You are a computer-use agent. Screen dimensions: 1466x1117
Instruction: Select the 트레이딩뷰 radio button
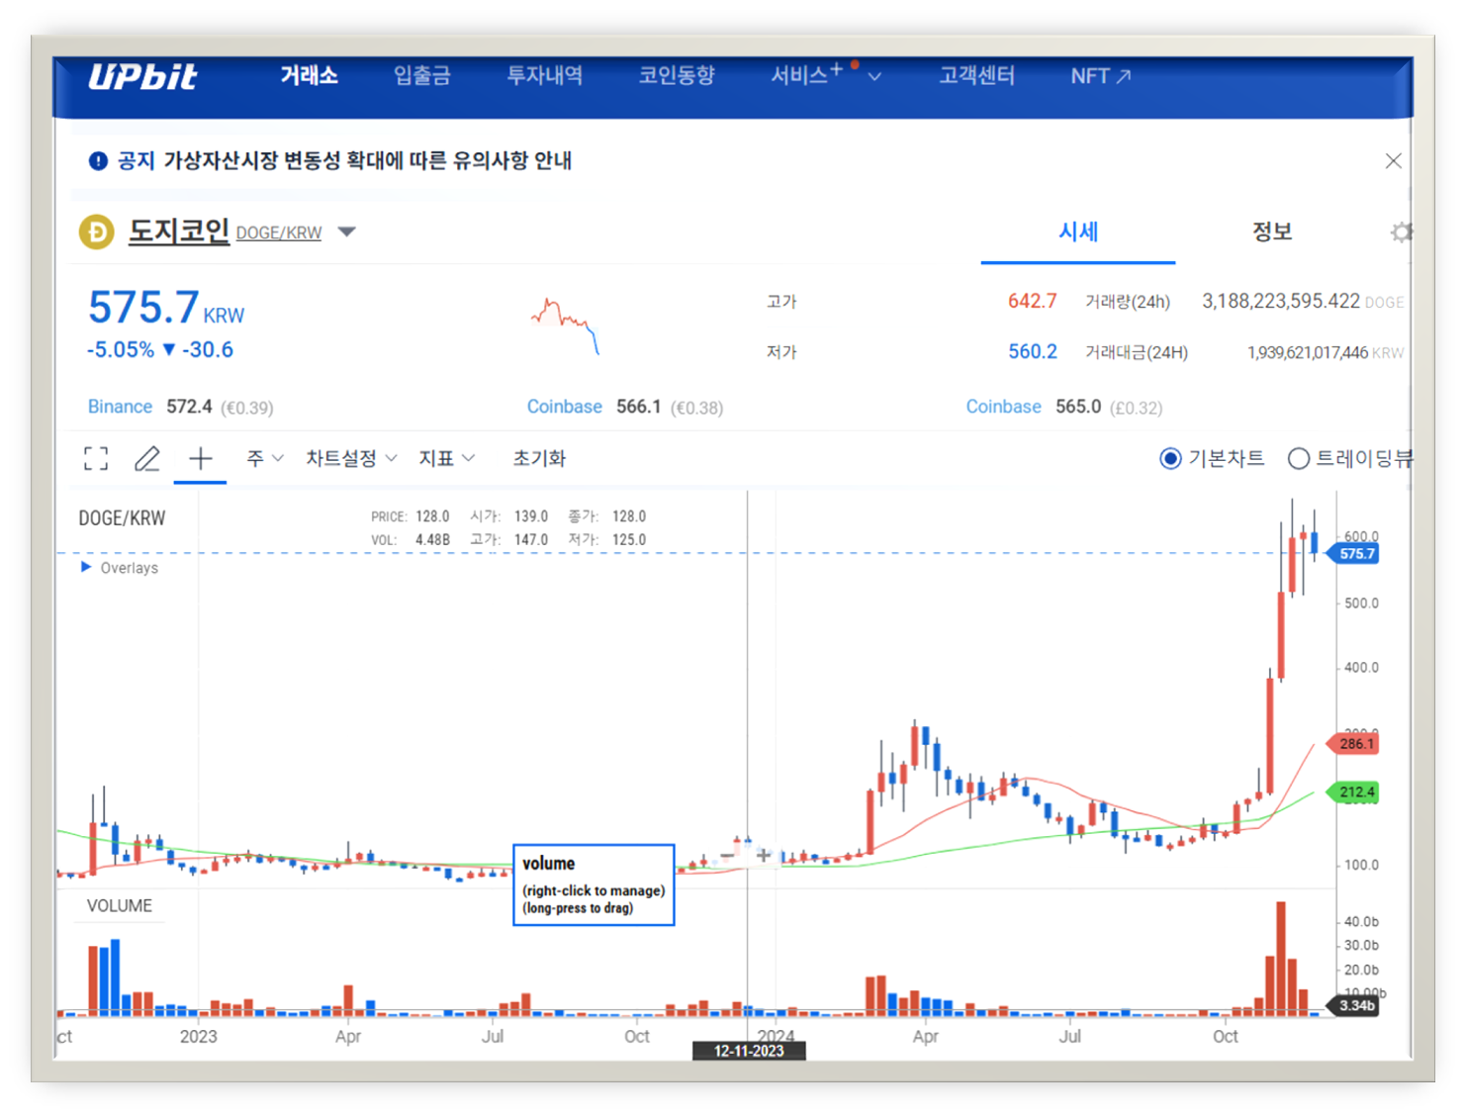click(x=1299, y=458)
